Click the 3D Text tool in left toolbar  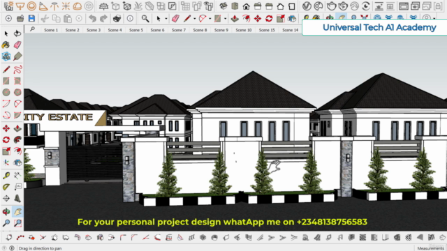(x=17, y=198)
